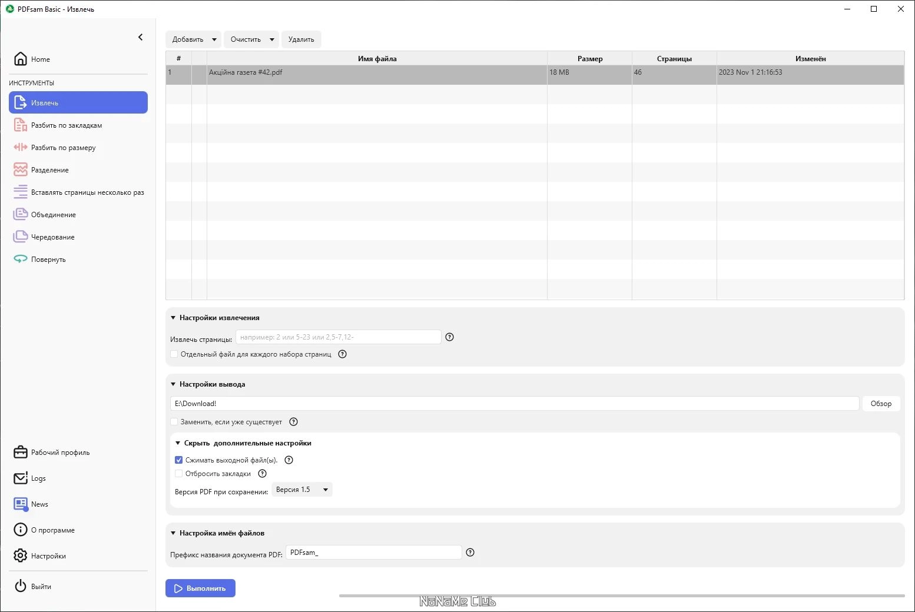
Task: Toggle overwrite if already exists checkbox
Action: (174, 422)
